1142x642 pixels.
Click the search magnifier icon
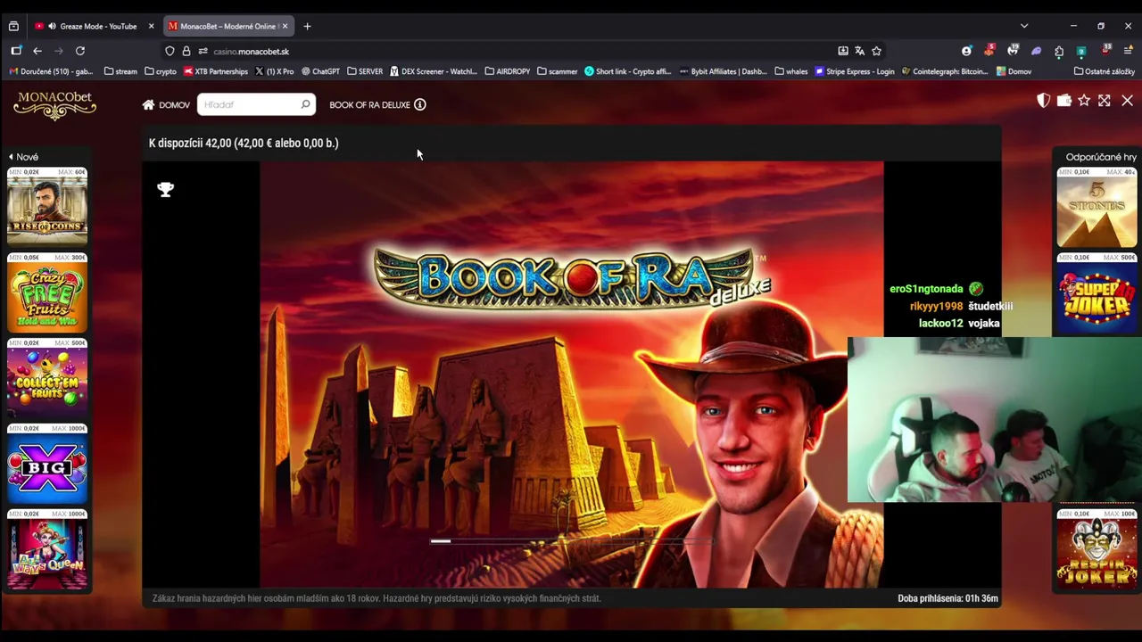click(305, 104)
